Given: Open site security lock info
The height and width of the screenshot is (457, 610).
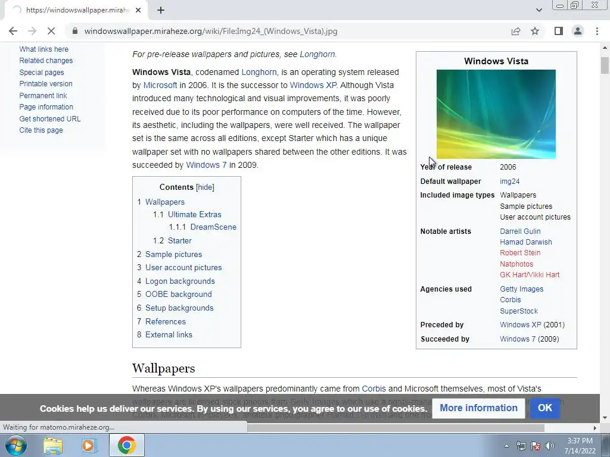Looking at the screenshot, I should [x=75, y=31].
